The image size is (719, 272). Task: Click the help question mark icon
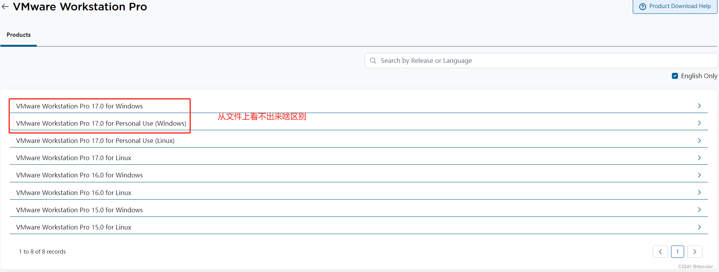643,7
